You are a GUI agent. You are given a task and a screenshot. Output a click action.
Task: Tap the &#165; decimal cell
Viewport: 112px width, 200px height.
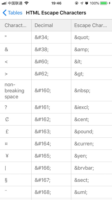click(x=51, y=156)
